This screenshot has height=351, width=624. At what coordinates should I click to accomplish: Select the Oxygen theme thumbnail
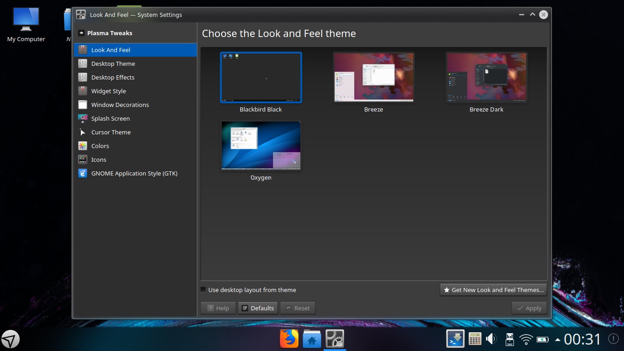[261, 146]
